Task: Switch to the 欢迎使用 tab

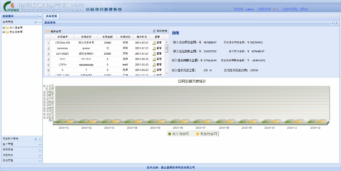Action: 51,17
